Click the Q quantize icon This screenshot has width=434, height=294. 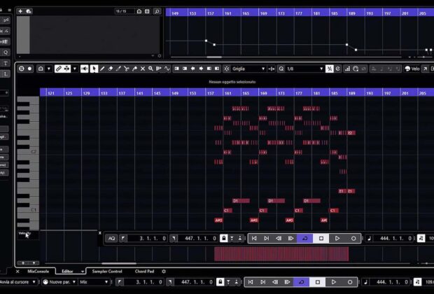click(x=281, y=69)
